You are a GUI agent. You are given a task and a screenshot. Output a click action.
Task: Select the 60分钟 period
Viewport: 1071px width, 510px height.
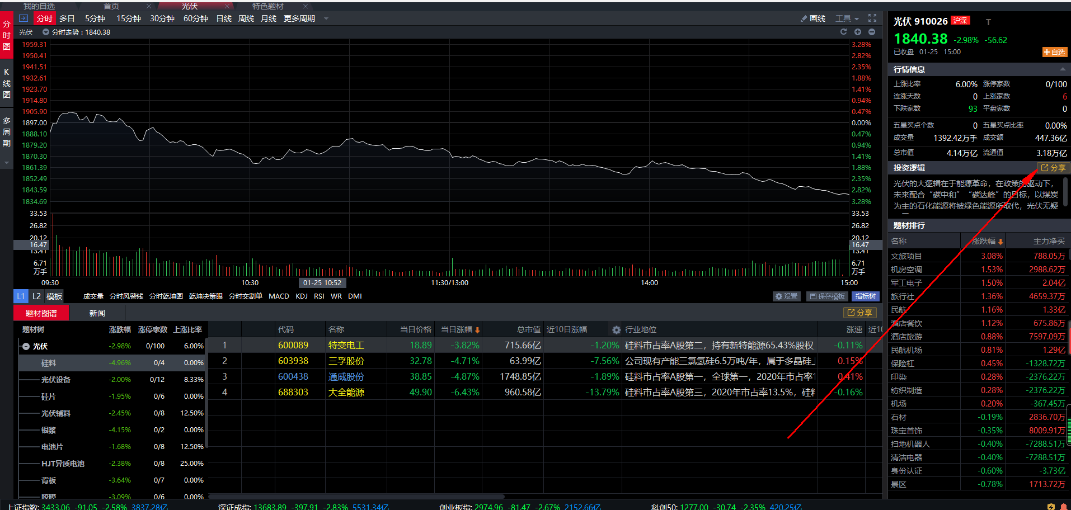pyautogui.click(x=196, y=18)
